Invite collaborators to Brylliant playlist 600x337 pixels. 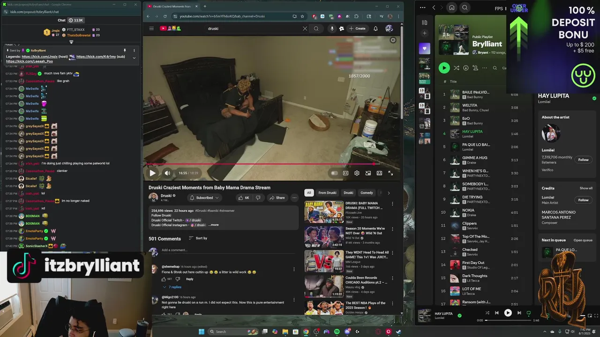pyautogui.click(x=475, y=68)
